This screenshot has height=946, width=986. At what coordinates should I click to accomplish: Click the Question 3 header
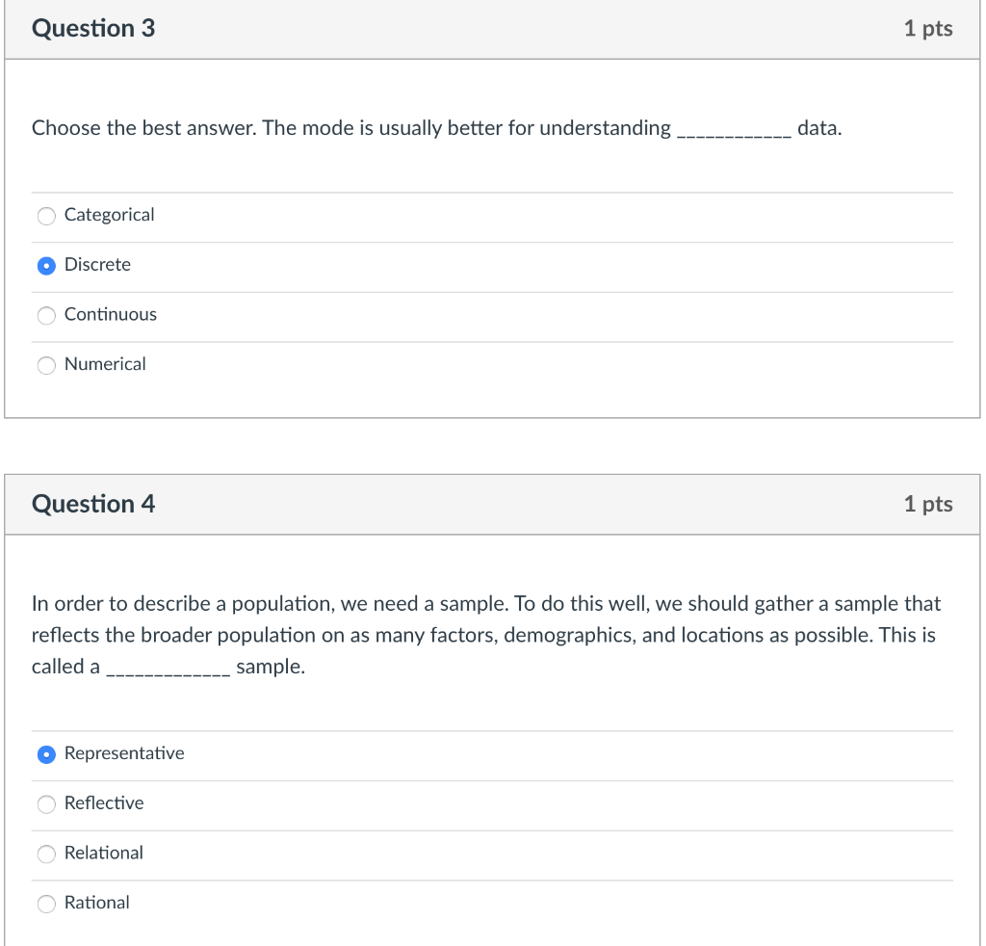tap(92, 28)
